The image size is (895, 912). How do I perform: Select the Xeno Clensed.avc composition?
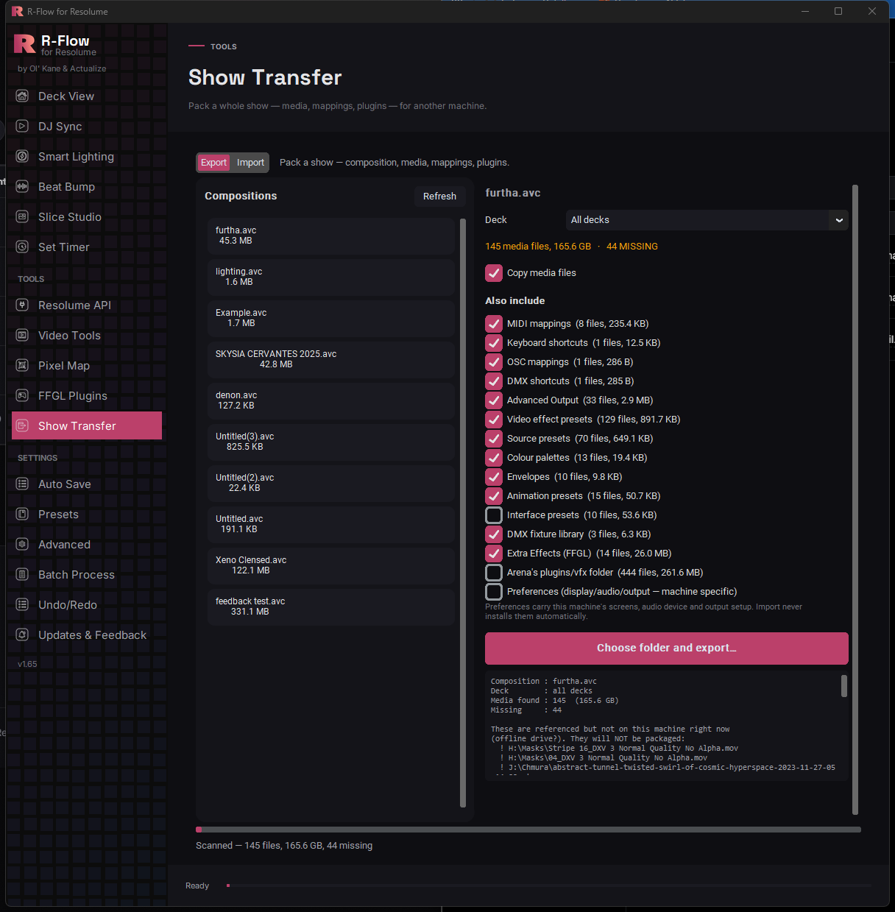tap(331, 565)
